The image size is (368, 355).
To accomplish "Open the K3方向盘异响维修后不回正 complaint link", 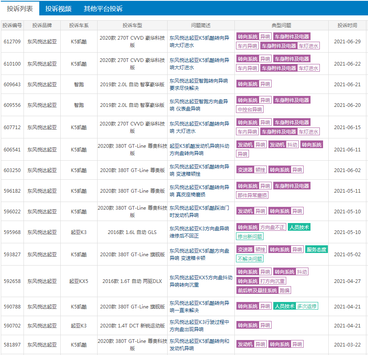I will click(x=199, y=232).
